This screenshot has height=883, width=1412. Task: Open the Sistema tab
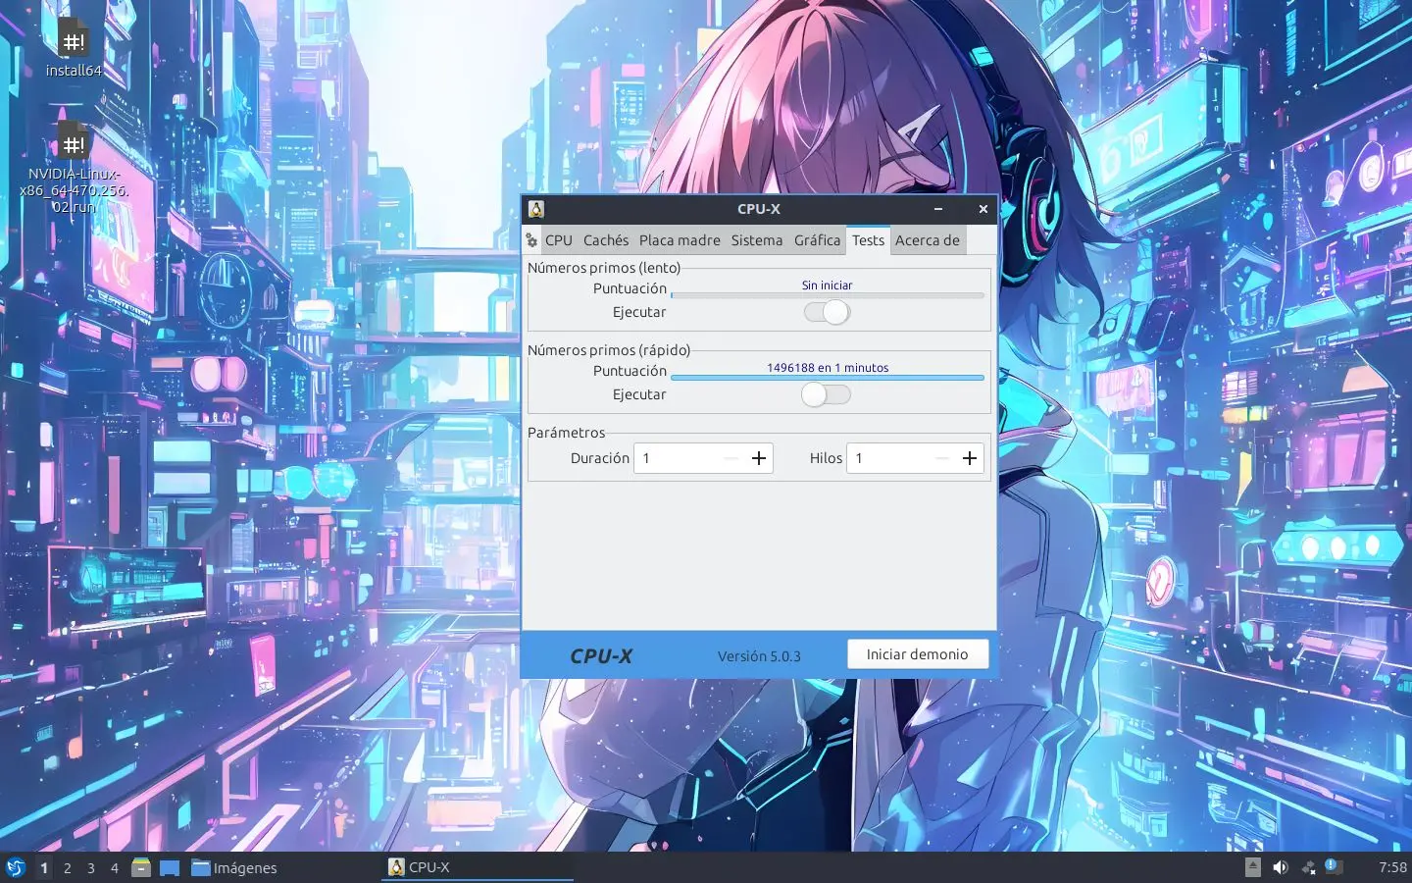coord(757,240)
